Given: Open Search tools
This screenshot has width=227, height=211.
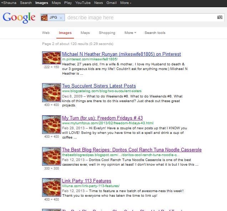Looking at the screenshot, I should (155, 33).
